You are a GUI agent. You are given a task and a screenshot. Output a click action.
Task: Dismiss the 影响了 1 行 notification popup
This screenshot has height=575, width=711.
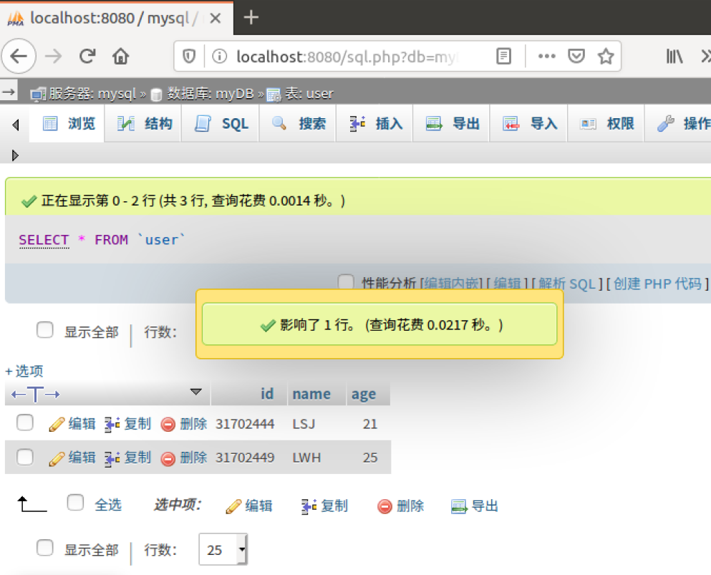379,324
